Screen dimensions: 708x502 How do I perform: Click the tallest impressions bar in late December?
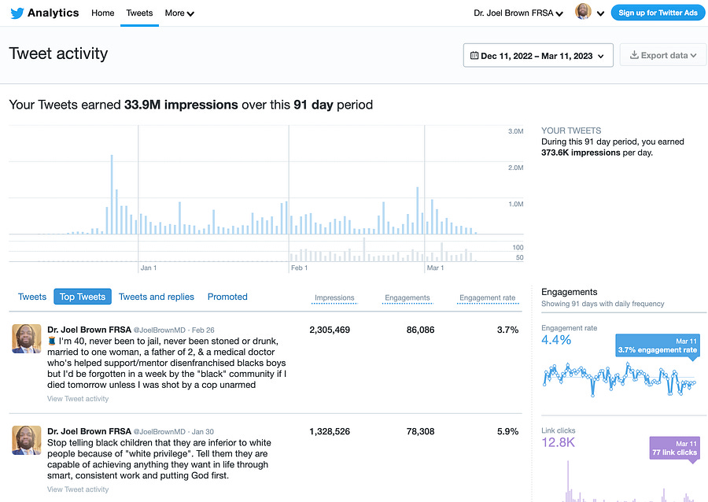click(x=112, y=194)
